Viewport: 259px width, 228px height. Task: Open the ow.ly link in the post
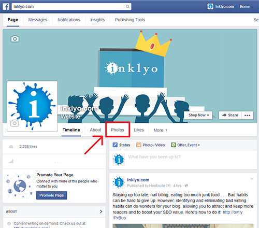(233, 212)
